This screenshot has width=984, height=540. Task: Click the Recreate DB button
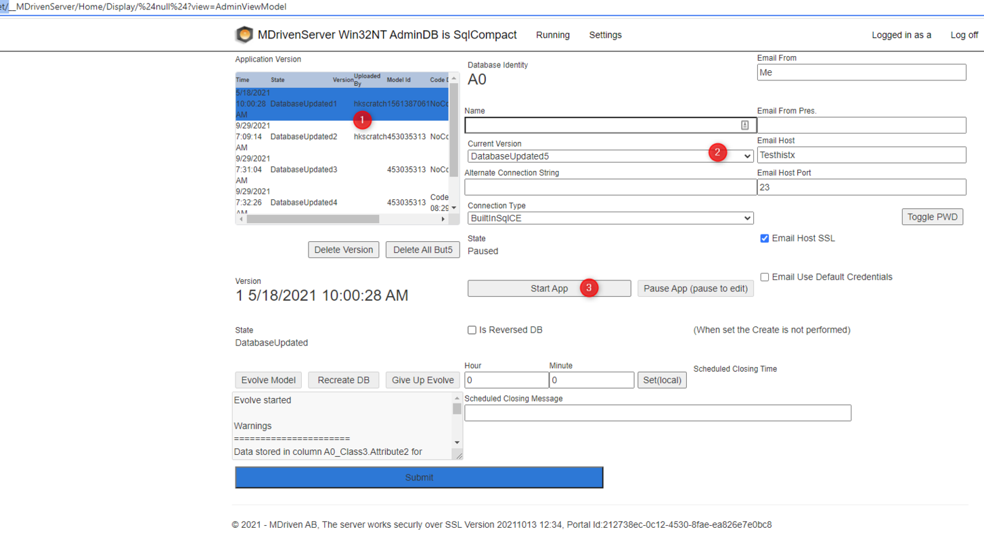344,380
